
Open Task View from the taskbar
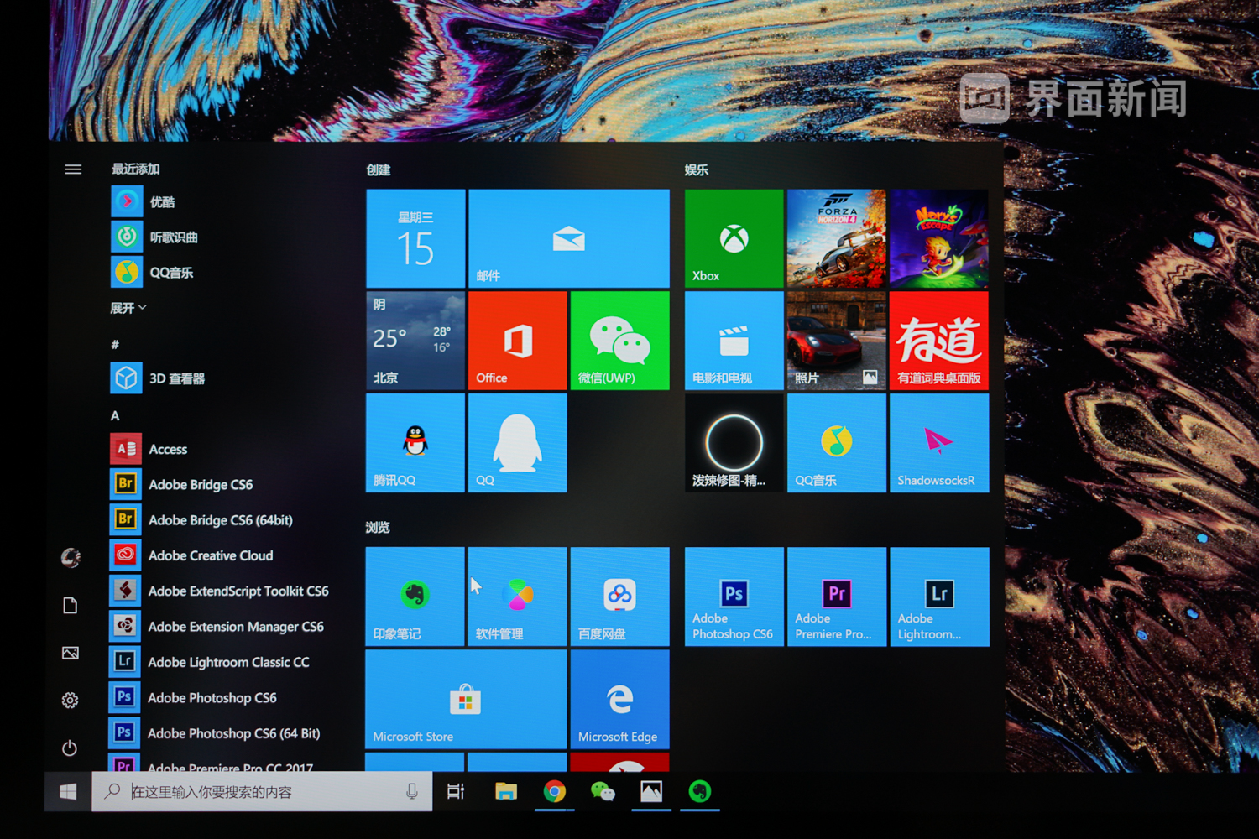click(456, 791)
